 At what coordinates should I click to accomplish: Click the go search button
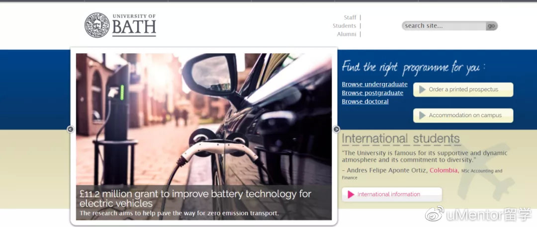(491, 26)
